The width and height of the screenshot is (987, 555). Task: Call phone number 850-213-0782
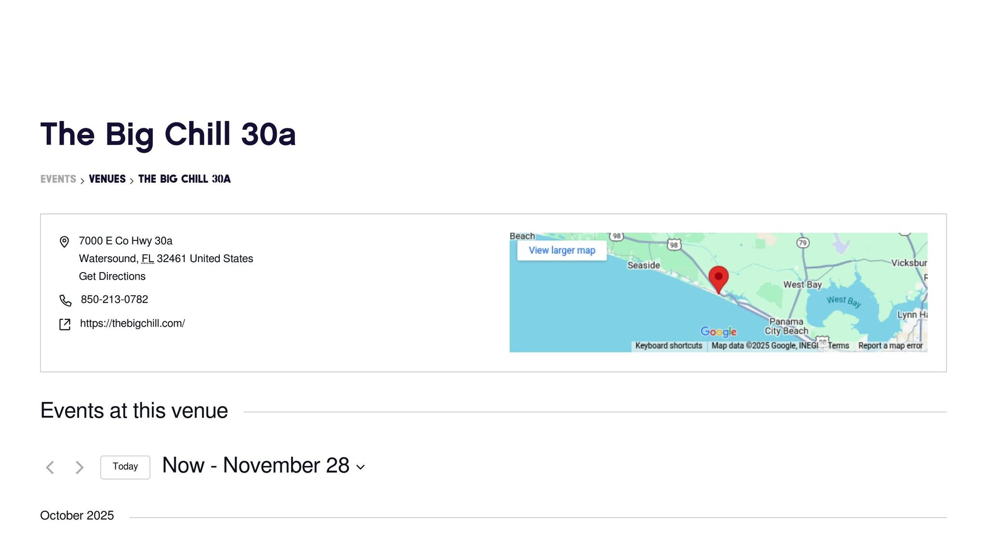tap(114, 300)
